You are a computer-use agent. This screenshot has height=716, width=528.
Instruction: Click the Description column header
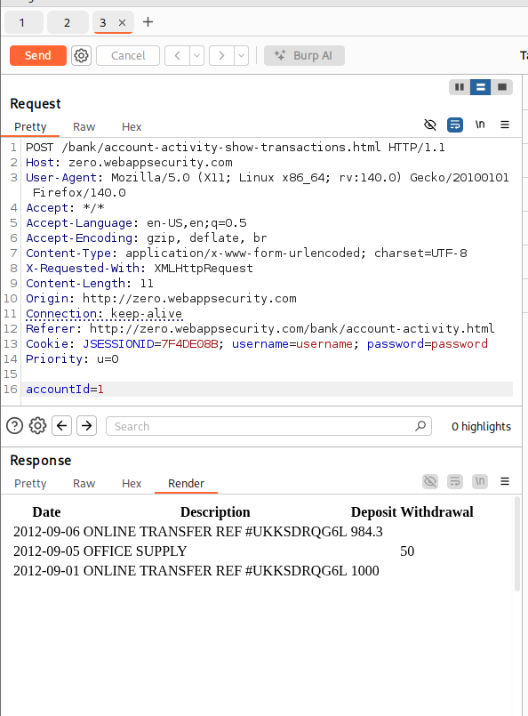215,512
